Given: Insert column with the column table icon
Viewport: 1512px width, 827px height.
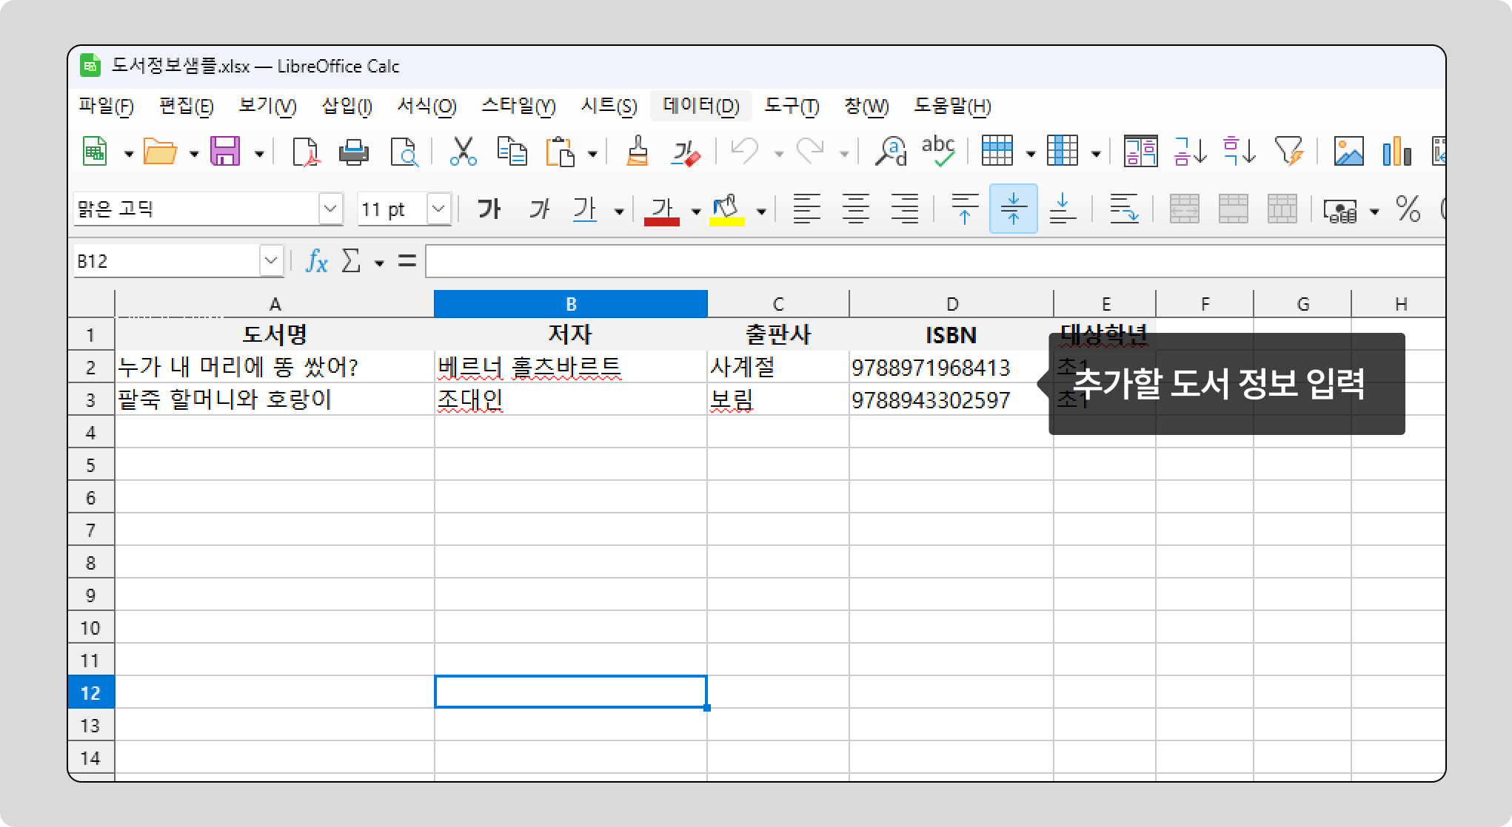Looking at the screenshot, I should point(1063,152).
